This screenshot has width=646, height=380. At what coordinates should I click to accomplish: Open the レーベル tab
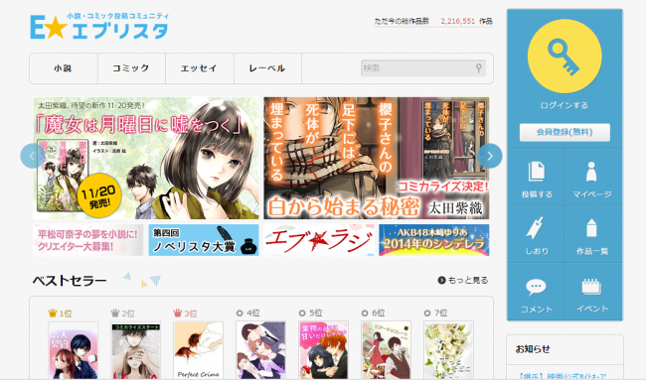[x=267, y=68]
